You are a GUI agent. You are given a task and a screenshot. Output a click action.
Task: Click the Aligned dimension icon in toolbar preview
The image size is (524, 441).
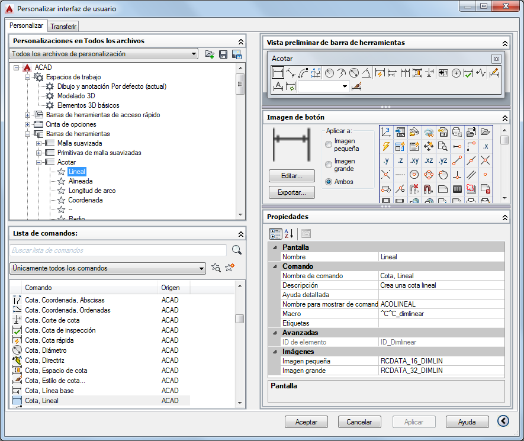coord(291,72)
